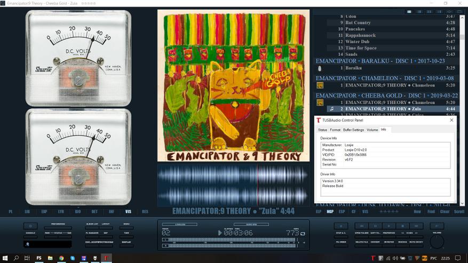
Task: Click the star rating below the playlist
Action: pyautogui.click(x=389, y=211)
